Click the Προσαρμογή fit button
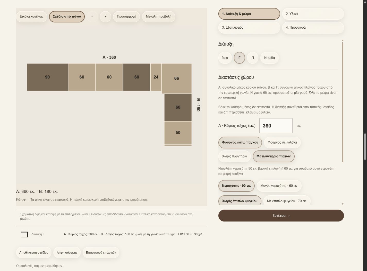The height and width of the screenshot is (271, 367). pos(126,17)
